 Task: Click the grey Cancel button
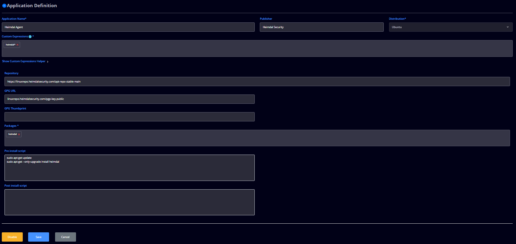(66, 237)
